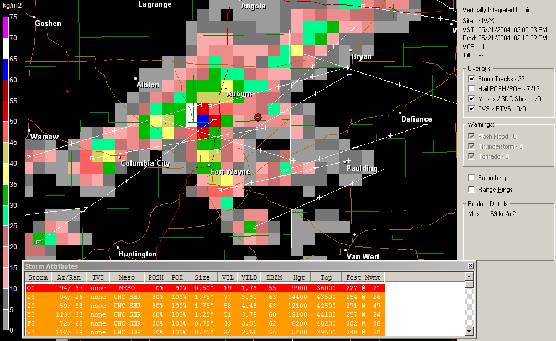
Task: Select storm V8 row in table
Action: 205,332
